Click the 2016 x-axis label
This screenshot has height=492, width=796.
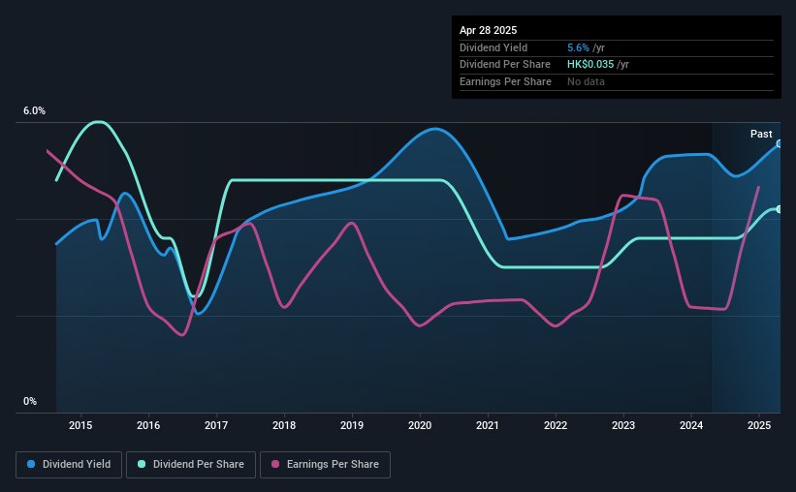click(148, 425)
